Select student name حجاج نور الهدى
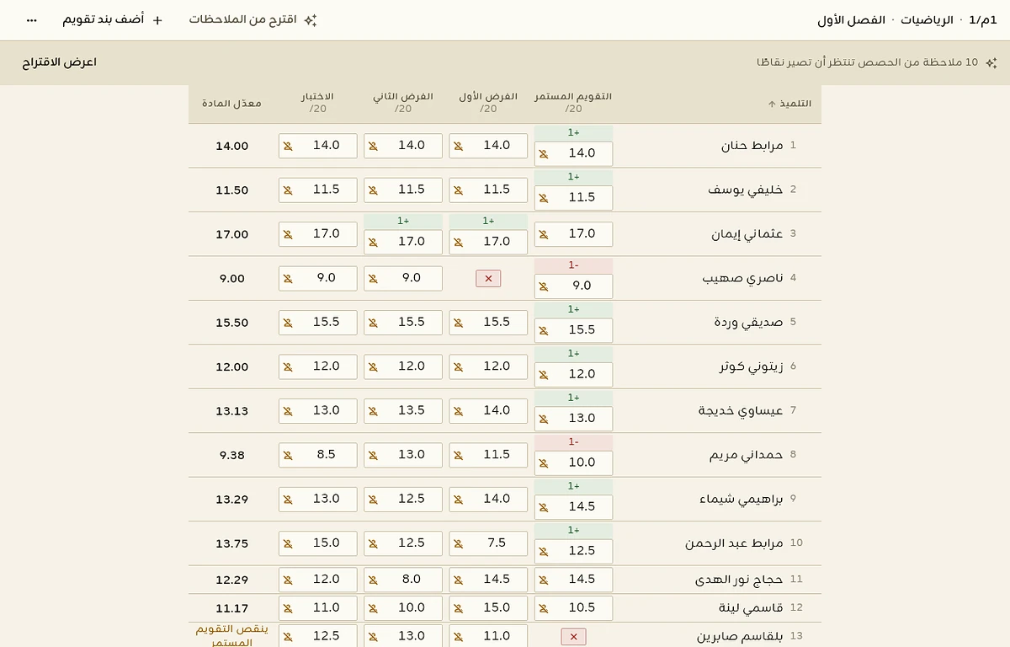 coord(739,580)
